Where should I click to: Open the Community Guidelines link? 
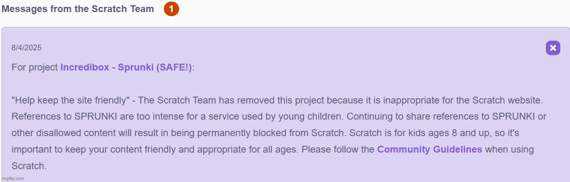[430, 149]
